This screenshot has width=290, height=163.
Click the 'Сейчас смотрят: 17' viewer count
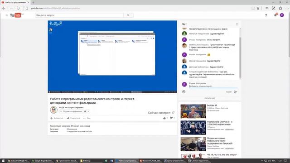point(161,113)
